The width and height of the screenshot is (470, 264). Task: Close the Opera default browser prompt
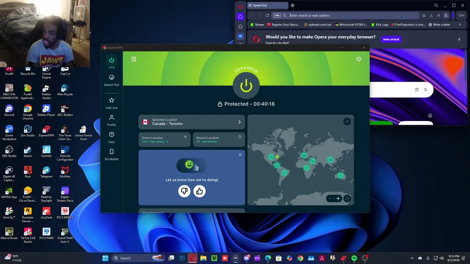(459, 39)
